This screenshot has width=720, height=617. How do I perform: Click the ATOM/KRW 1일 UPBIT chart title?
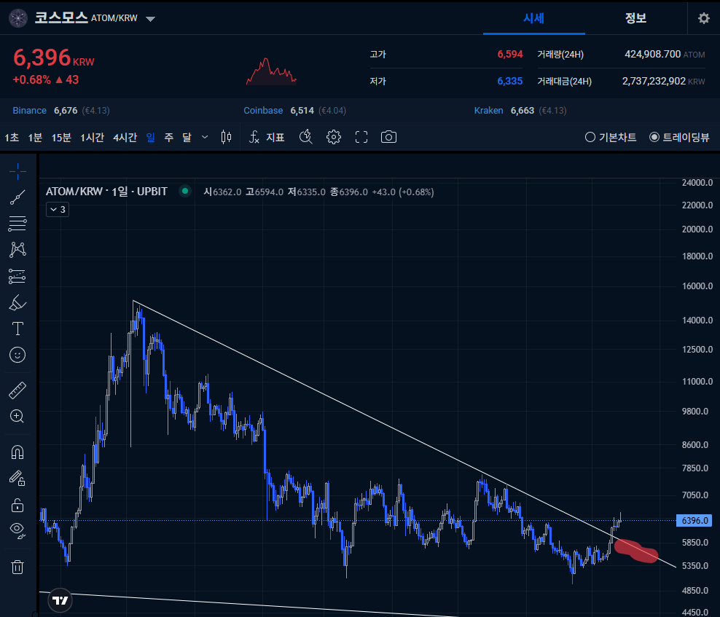point(106,192)
